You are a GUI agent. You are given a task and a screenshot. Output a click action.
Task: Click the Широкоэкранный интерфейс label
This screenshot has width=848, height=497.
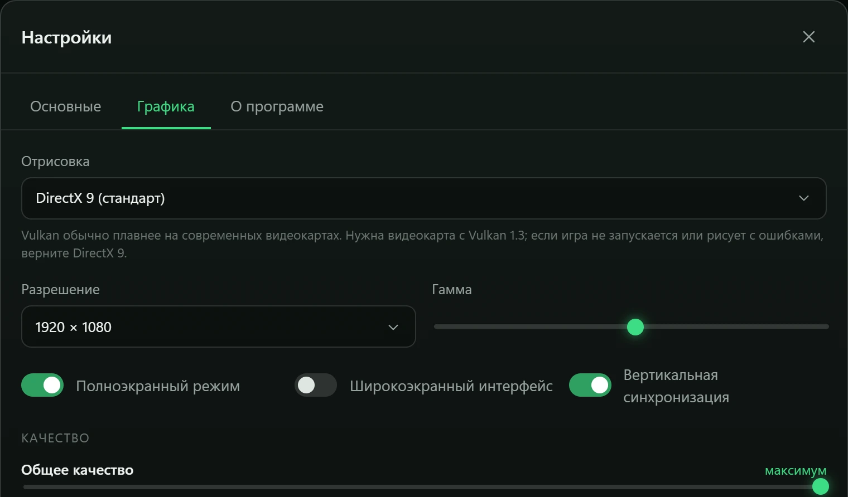[451, 386]
